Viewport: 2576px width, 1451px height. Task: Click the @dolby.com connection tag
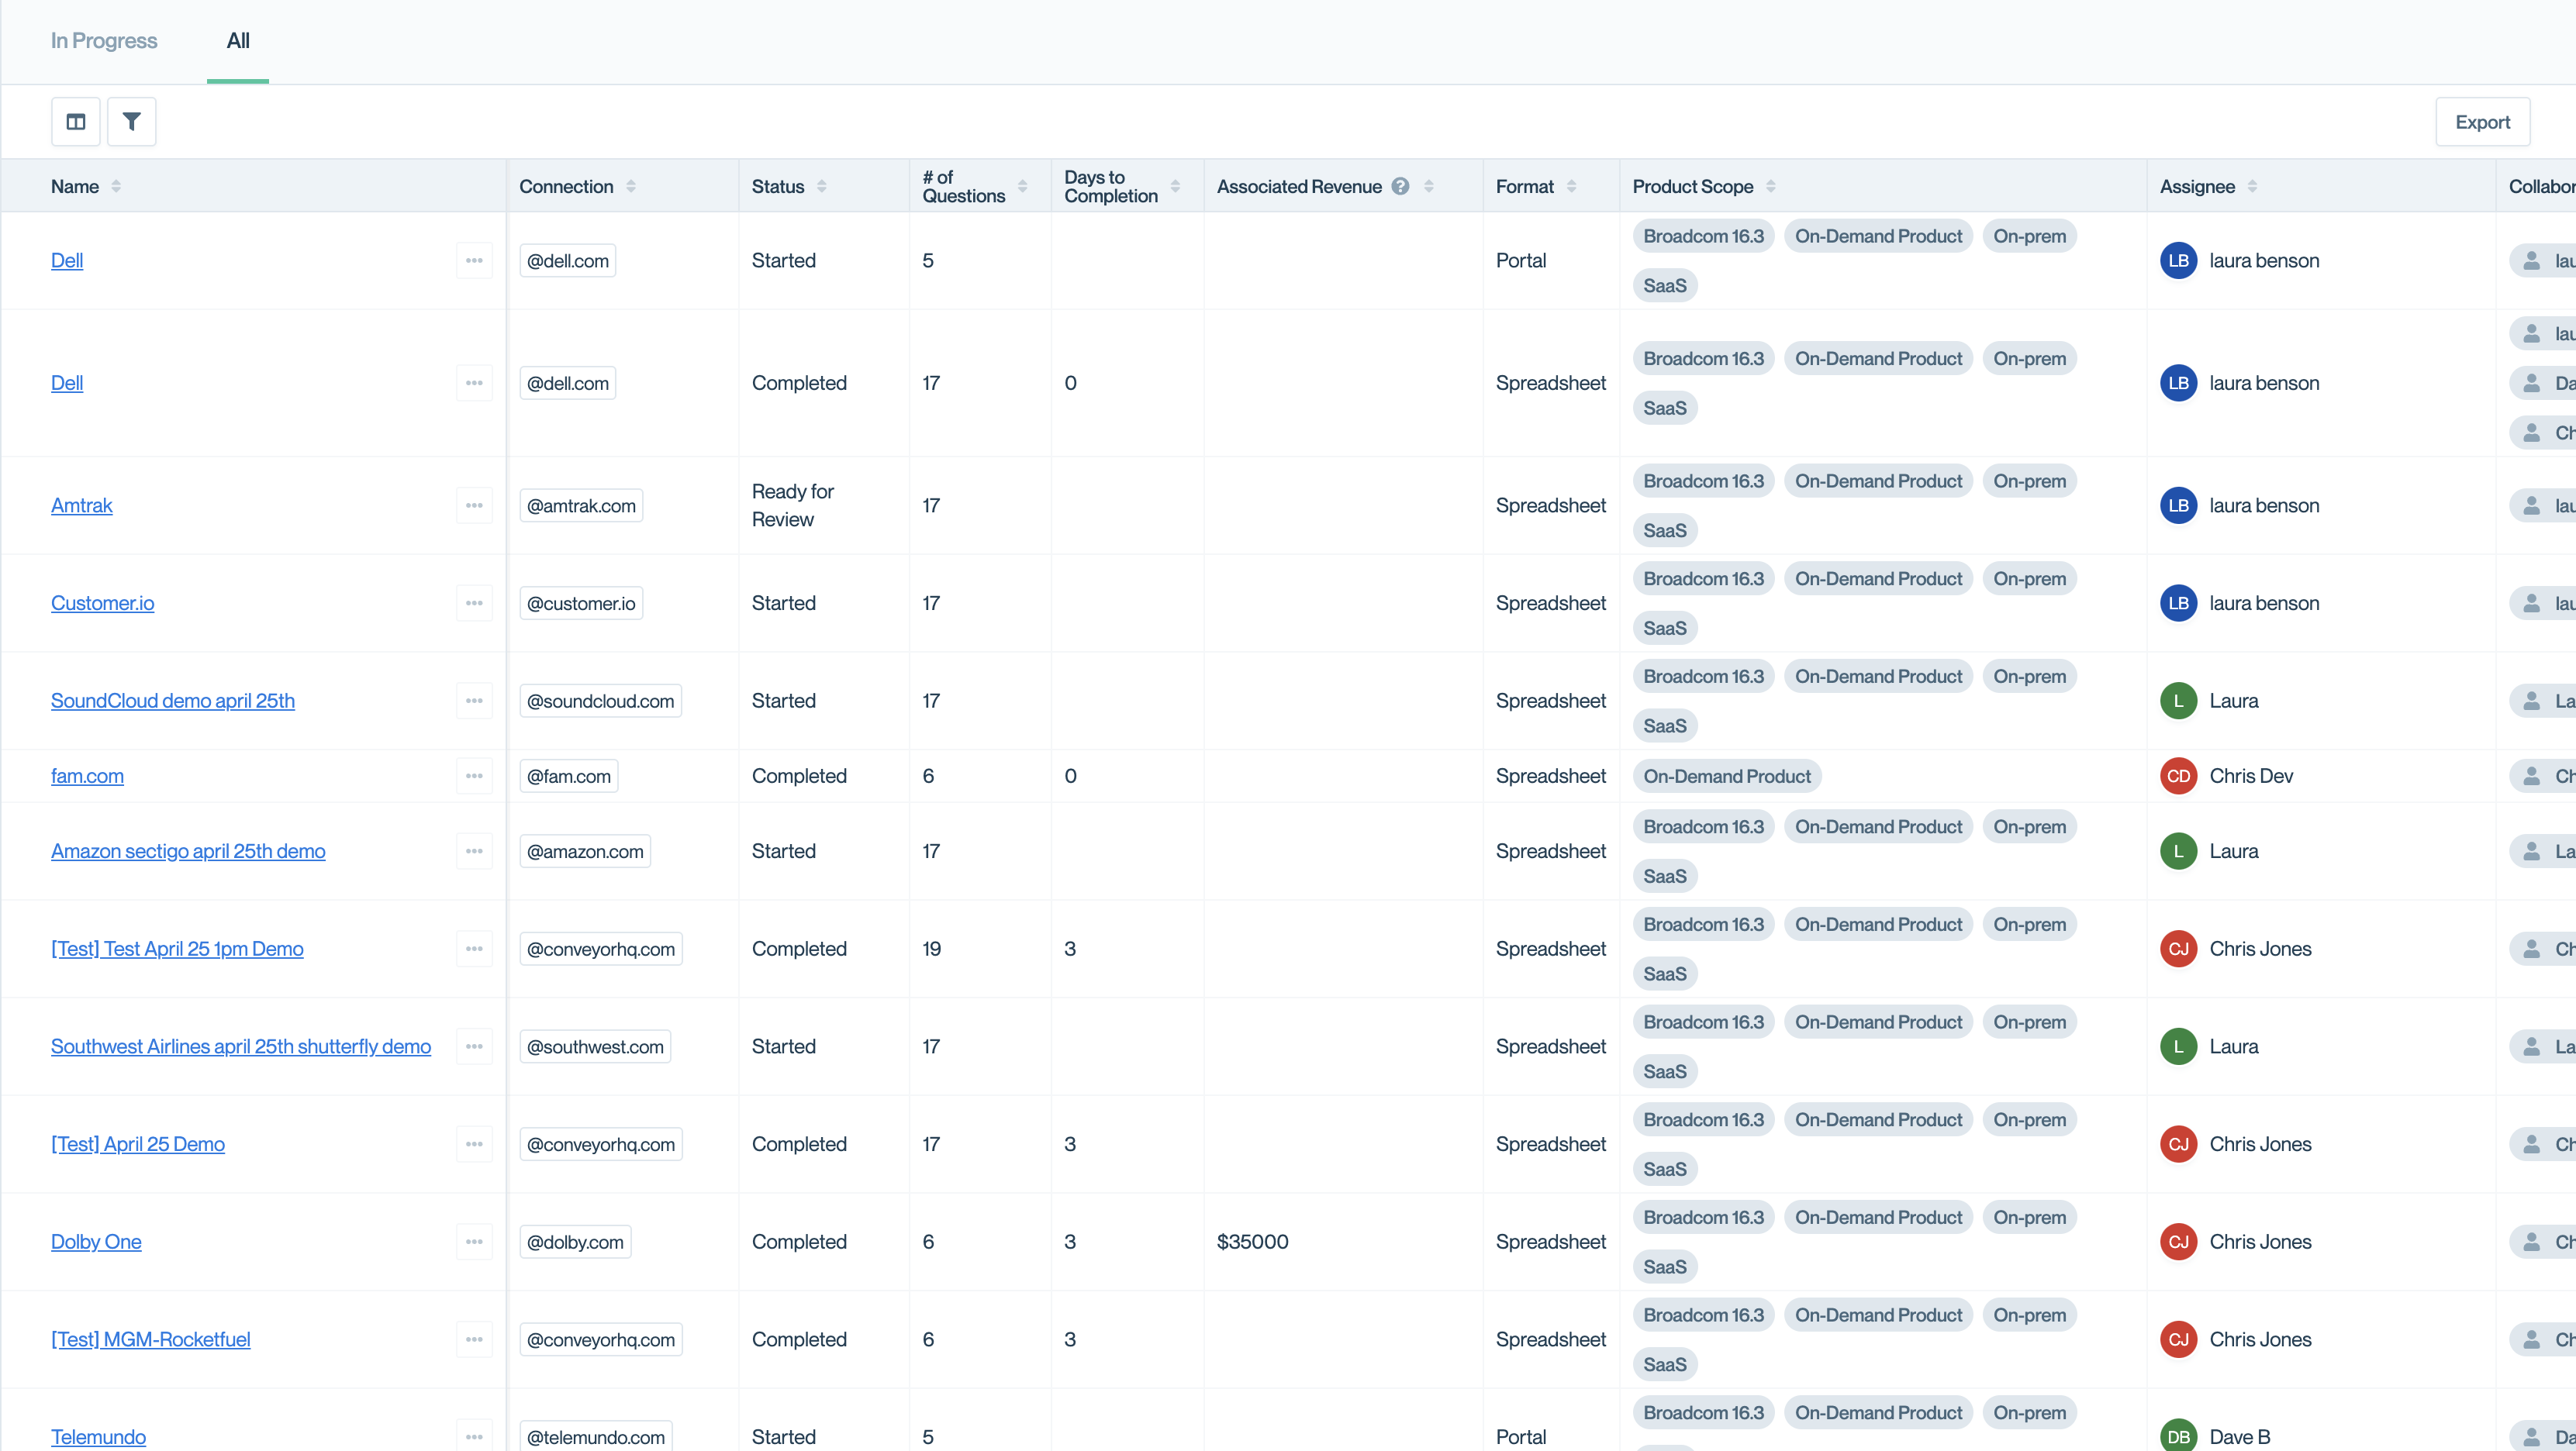(575, 1242)
